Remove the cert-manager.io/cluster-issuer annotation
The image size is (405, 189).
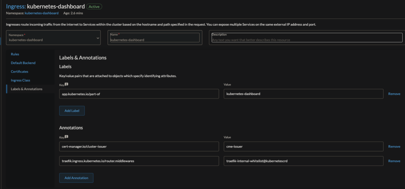point(394,146)
